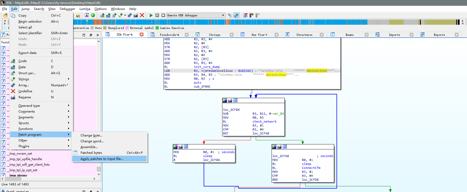Click the Code insert toolbar icon
The image size is (467, 192).
[x=102, y=15]
